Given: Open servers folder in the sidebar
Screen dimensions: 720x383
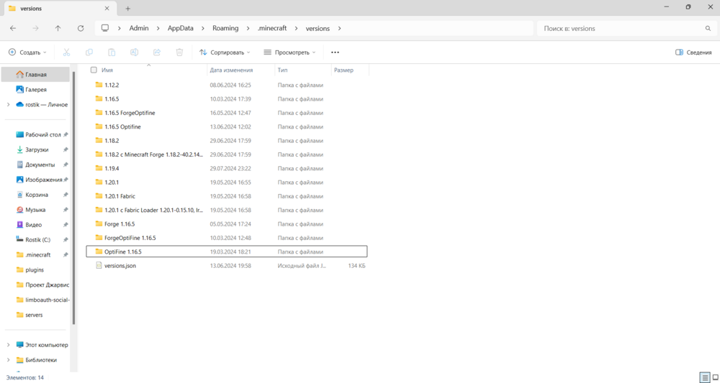Looking at the screenshot, I should (x=30, y=315).
